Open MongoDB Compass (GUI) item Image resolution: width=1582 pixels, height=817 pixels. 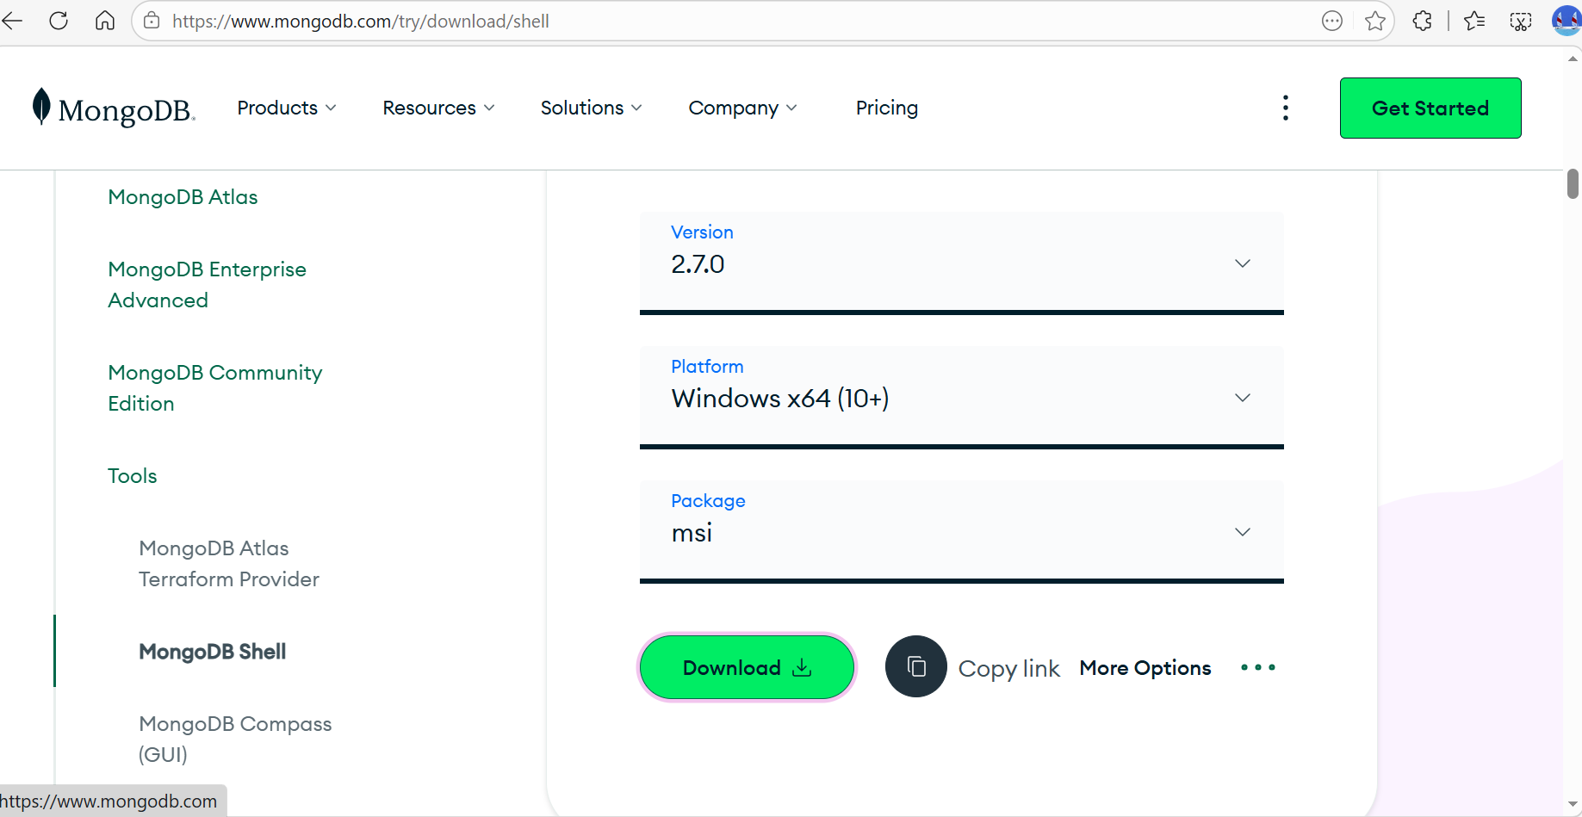pos(235,740)
